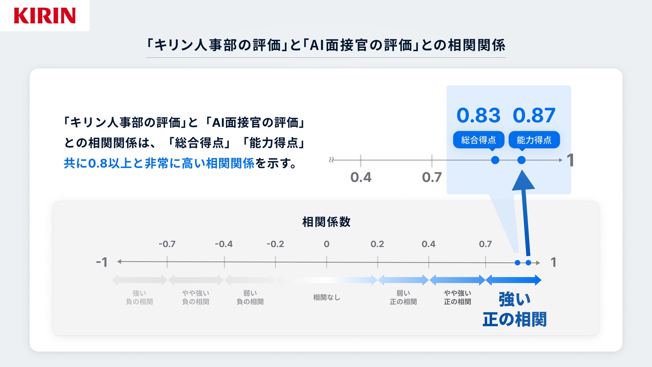Click the blue 総合得点 badge
Screen dimensions: 652x367
point(478,140)
